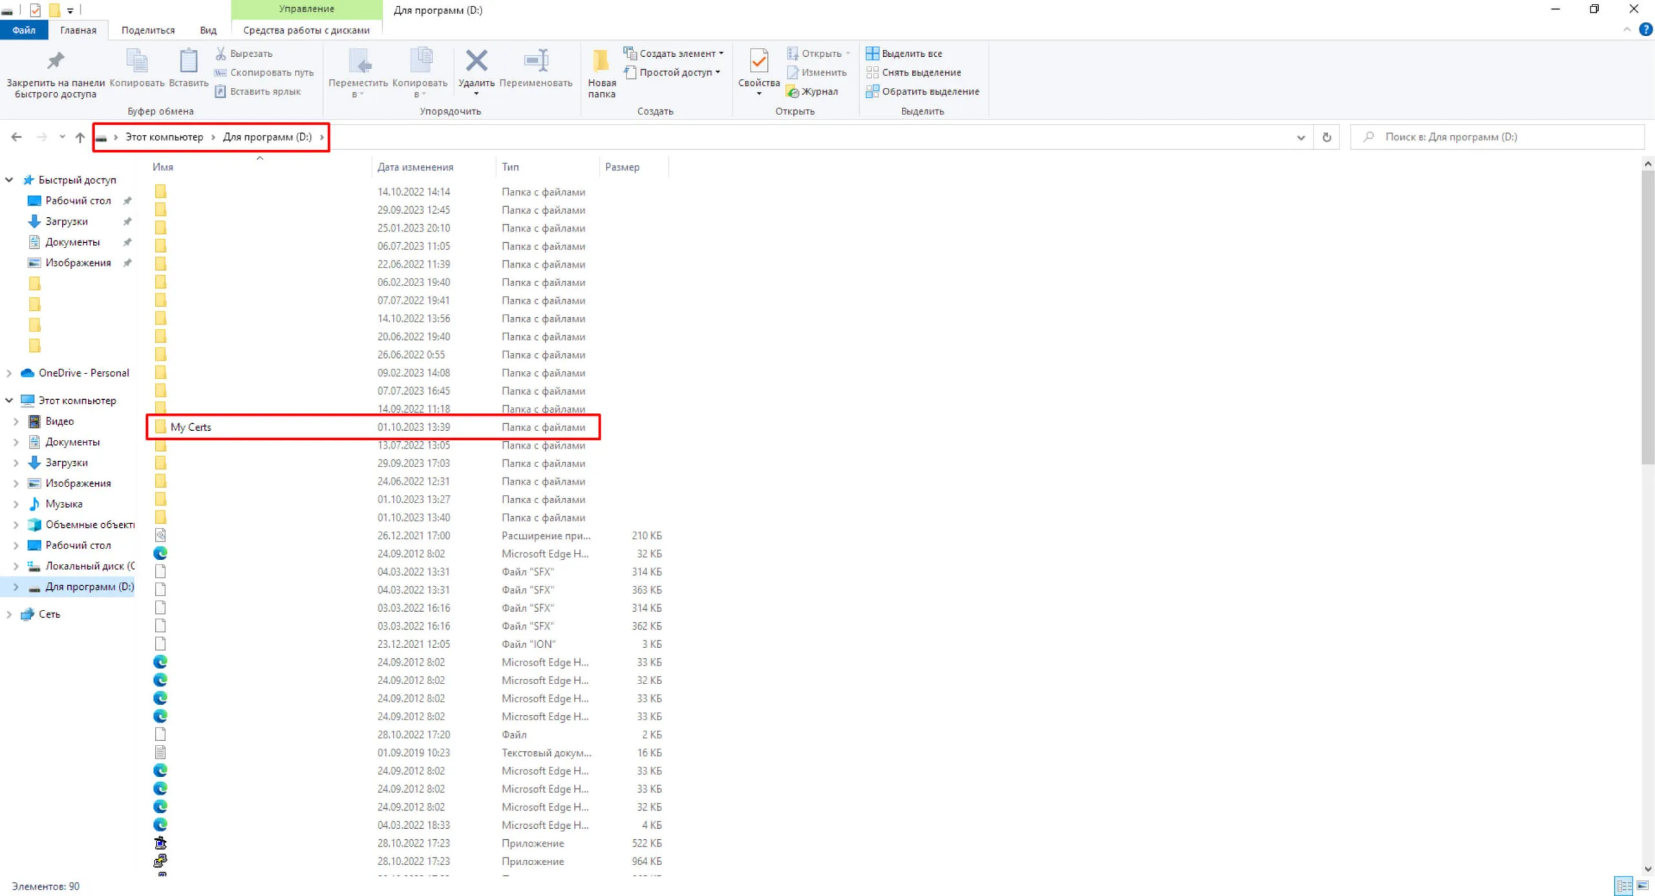1655x896 pixels.
Task: Click the Paste clipboard icon
Action: pyautogui.click(x=188, y=61)
